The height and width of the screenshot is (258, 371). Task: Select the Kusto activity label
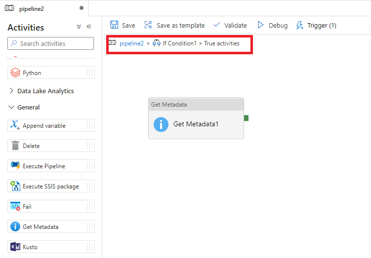[30, 247]
